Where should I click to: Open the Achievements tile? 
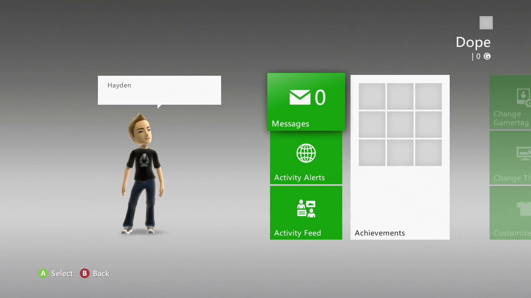(400, 157)
